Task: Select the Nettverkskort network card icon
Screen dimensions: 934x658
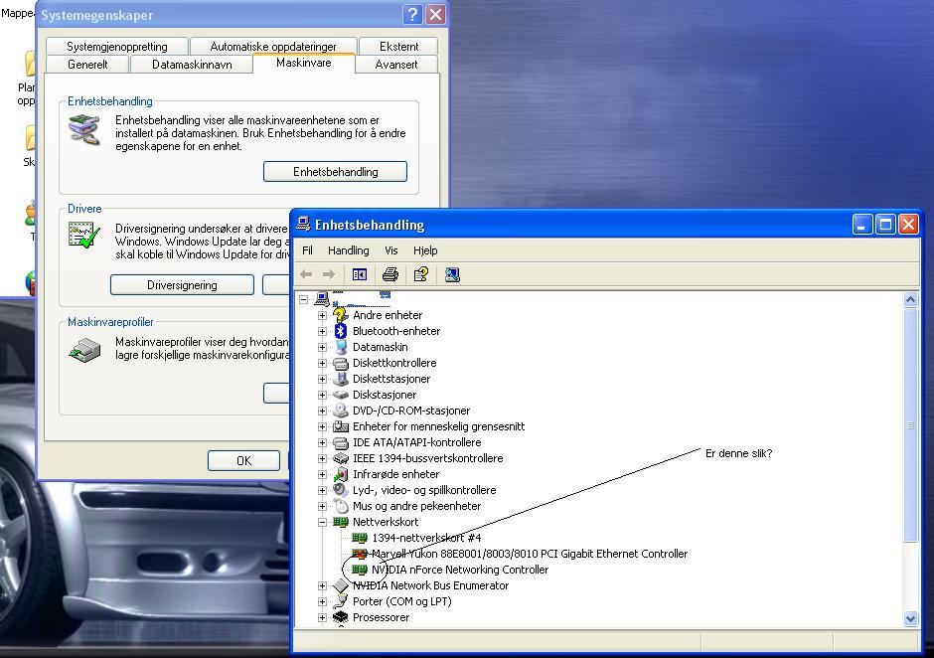Action: [x=340, y=522]
